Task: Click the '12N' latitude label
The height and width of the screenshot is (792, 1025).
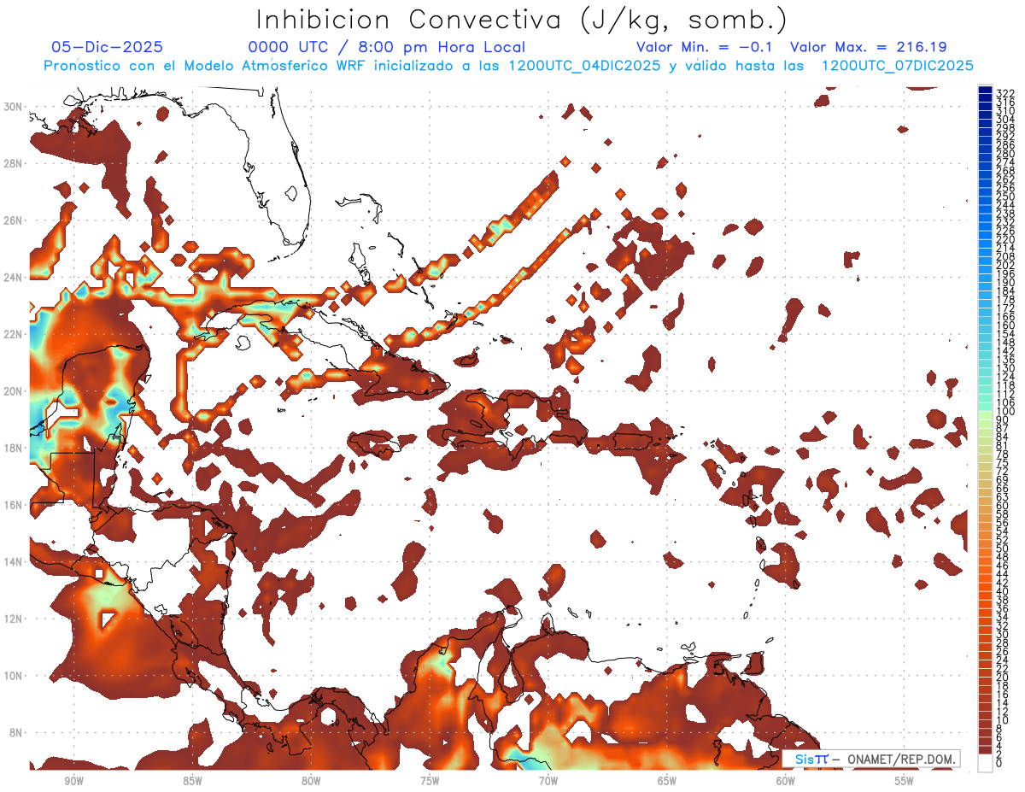Action: pyautogui.click(x=14, y=618)
